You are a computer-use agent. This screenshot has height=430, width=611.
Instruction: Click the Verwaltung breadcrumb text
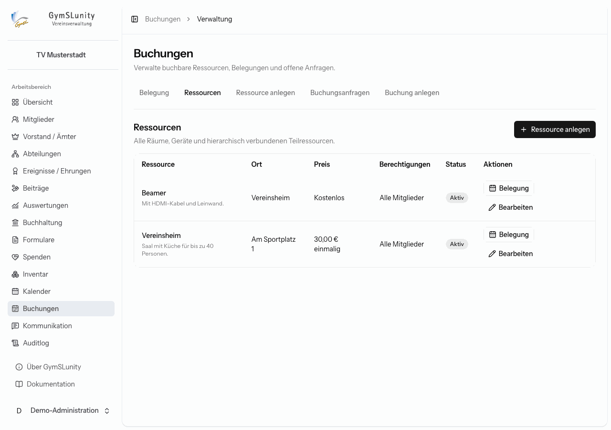pyautogui.click(x=214, y=19)
